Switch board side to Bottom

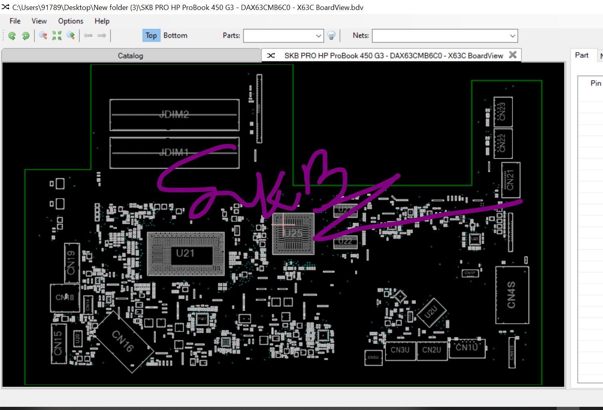pos(175,35)
